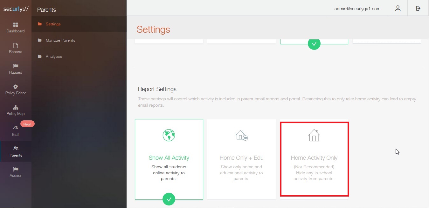Image resolution: width=429 pixels, height=208 pixels.
Task: Click 'Show only home and educational' text
Action: [x=241, y=173]
